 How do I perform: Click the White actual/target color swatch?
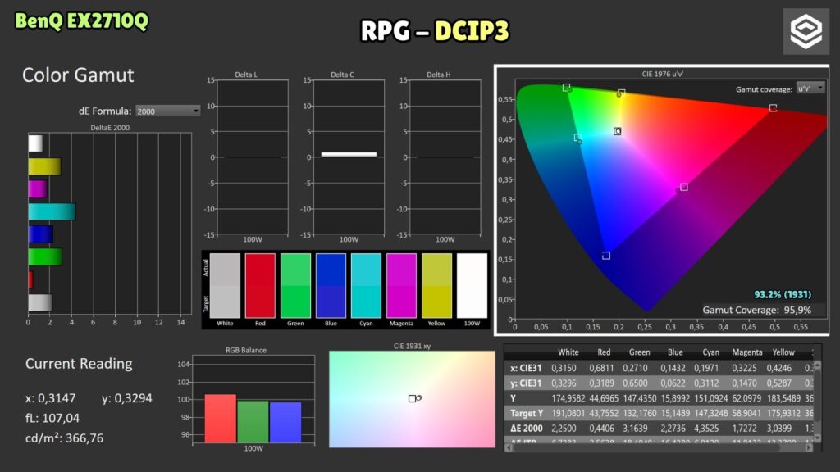click(x=225, y=286)
